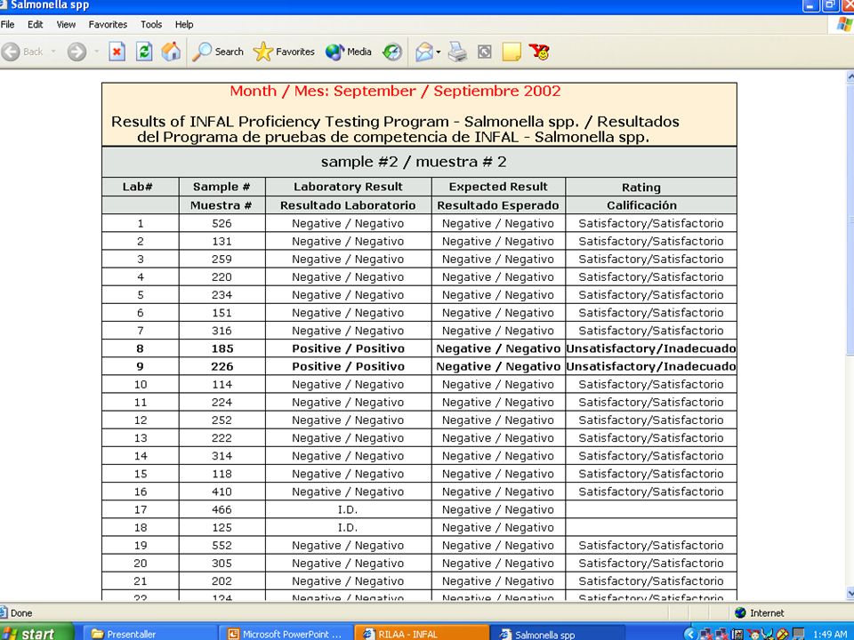Click the yellow note toolbar icon

click(512, 52)
